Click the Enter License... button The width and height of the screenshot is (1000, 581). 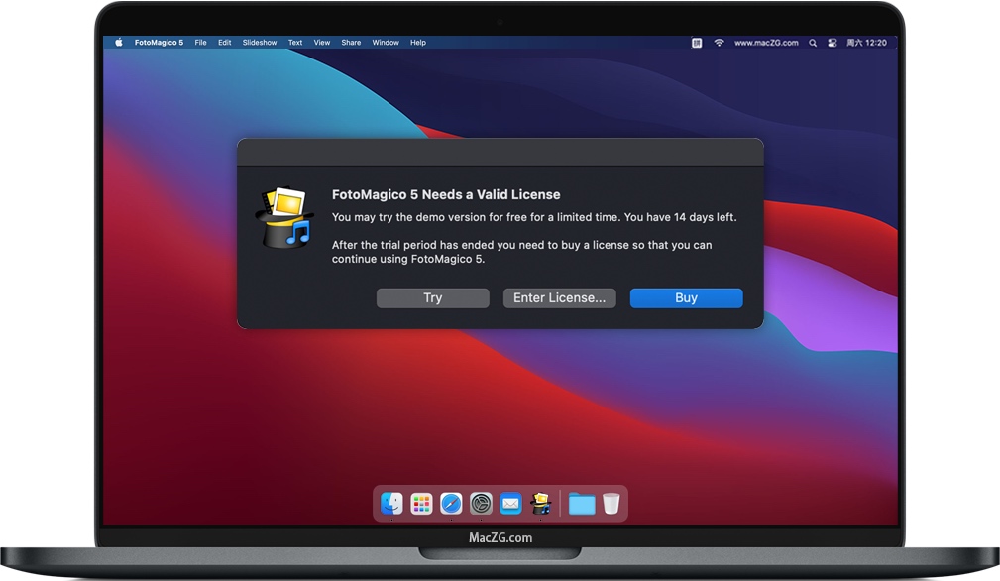pos(559,297)
